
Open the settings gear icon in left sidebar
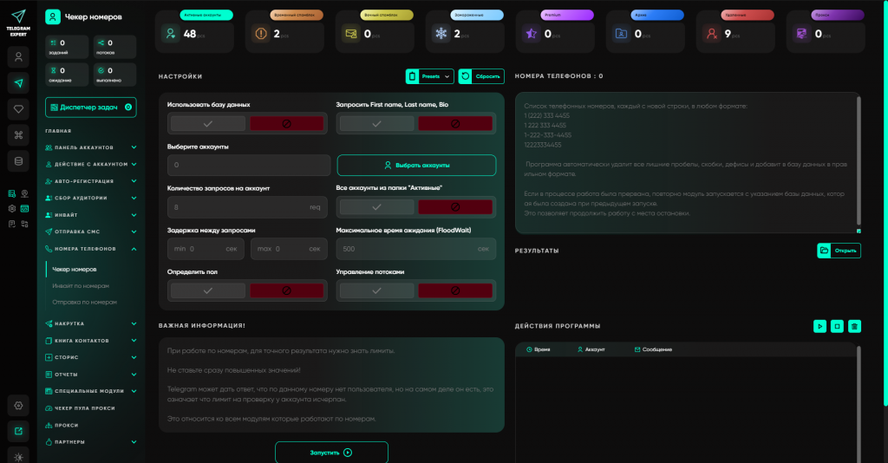click(x=18, y=405)
